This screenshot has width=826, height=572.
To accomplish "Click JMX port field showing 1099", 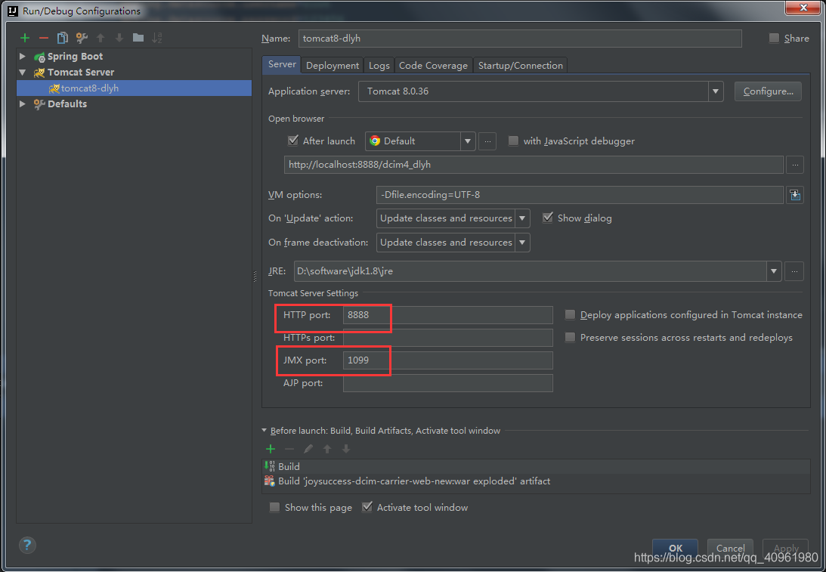I will point(448,360).
